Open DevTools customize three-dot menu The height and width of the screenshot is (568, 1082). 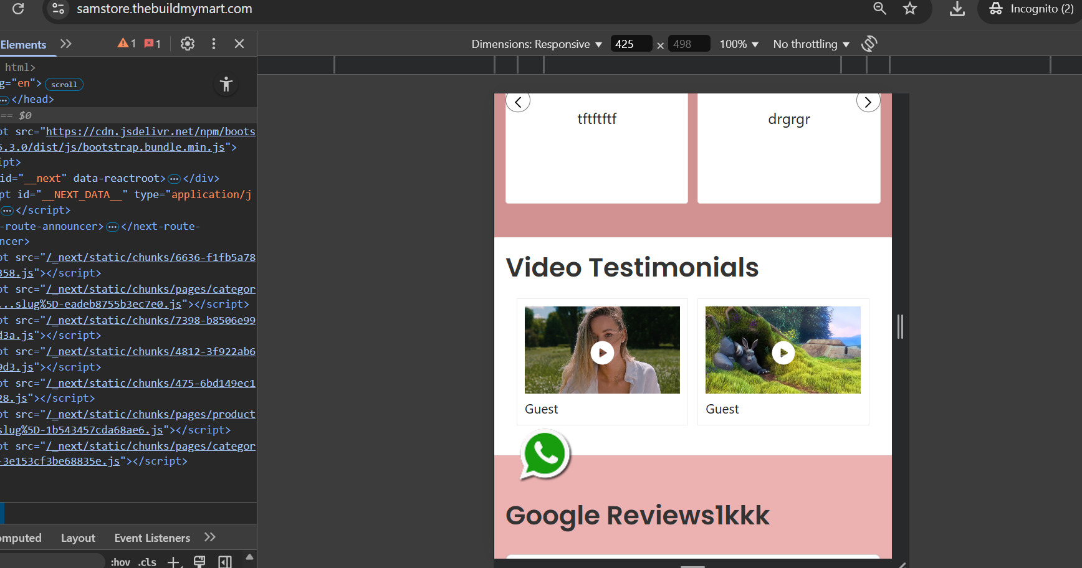pyautogui.click(x=214, y=44)
